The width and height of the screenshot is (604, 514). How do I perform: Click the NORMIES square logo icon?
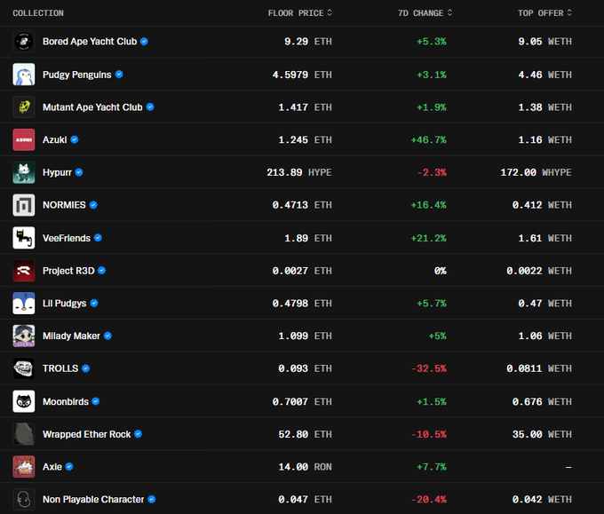(23, 205)
